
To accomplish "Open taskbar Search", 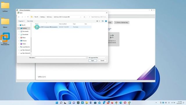I will 61,103.
